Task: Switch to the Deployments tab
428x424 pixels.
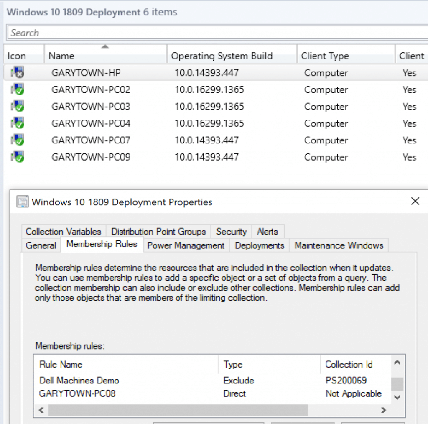Action: pyautogui.click(x=260, y=245)
